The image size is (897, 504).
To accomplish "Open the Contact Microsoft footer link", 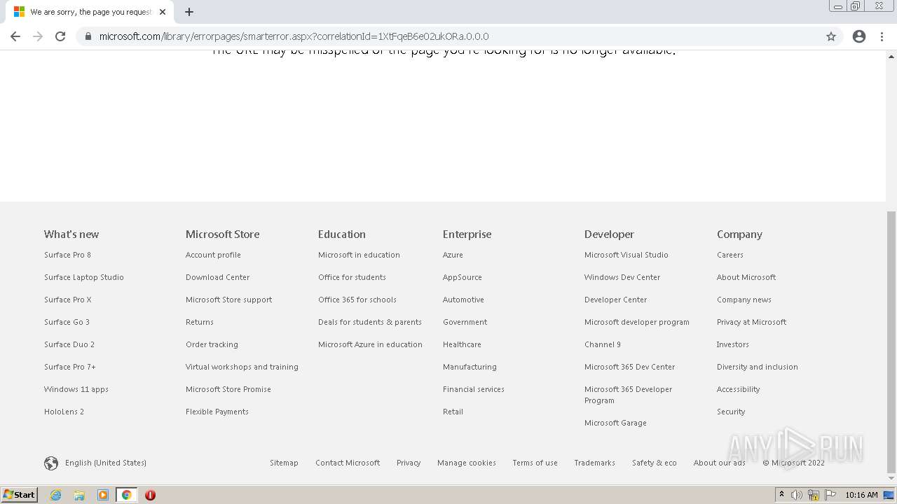I will coord(348,463).
